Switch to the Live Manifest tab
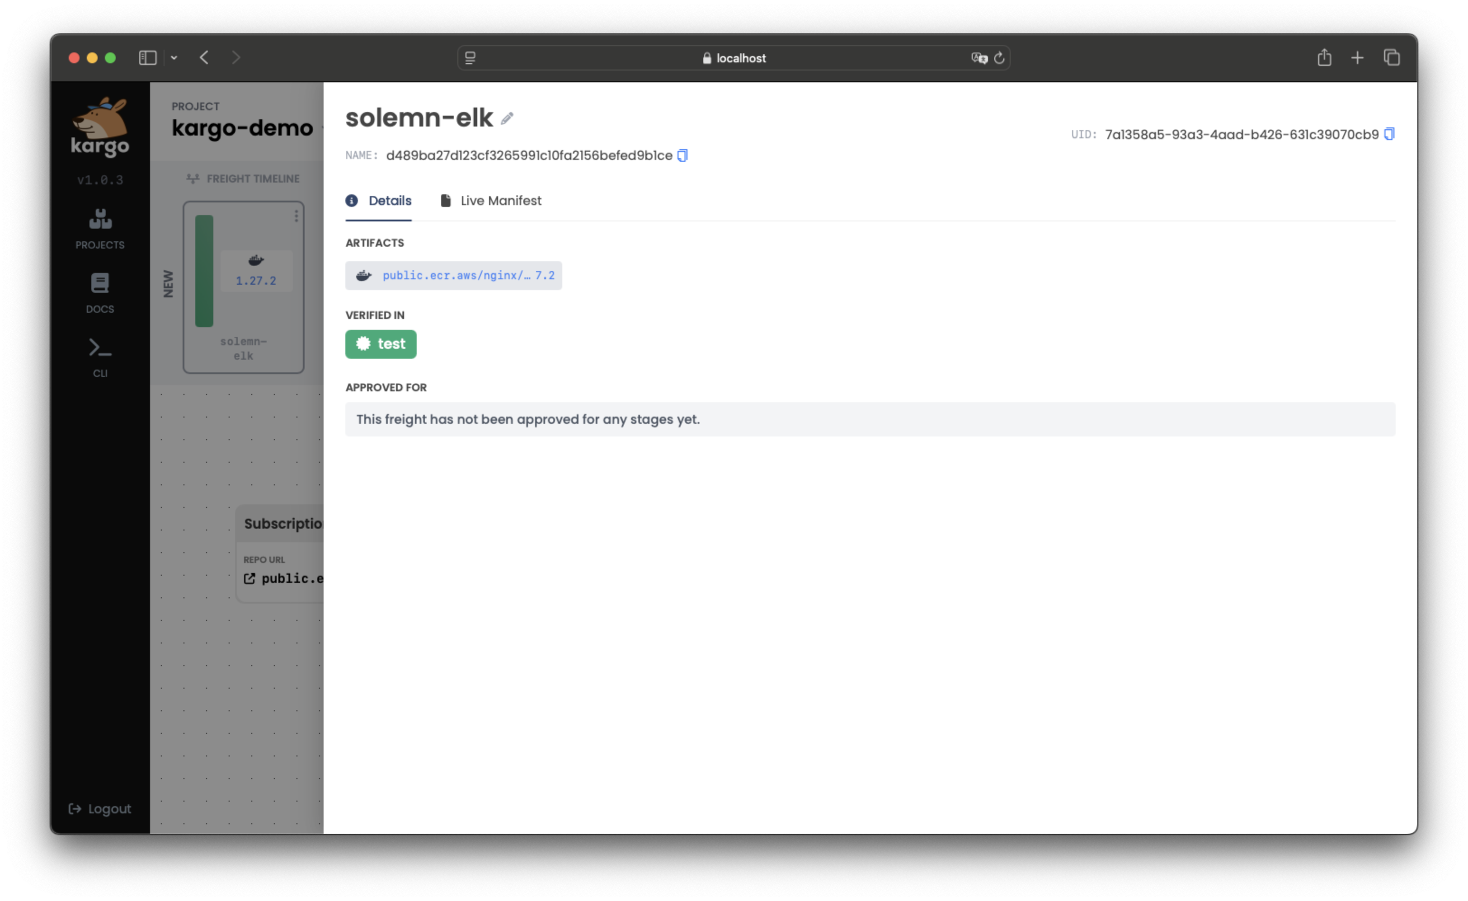The width and height of the screenshot is (1468, 901). click(x=500, y=200)
